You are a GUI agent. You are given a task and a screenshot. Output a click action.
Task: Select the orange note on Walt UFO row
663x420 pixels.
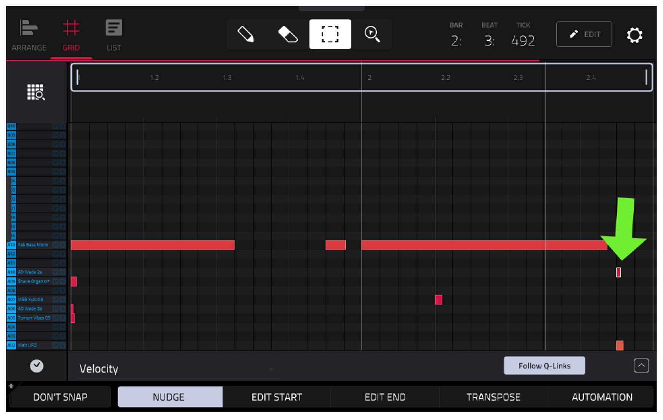point(620,346)
